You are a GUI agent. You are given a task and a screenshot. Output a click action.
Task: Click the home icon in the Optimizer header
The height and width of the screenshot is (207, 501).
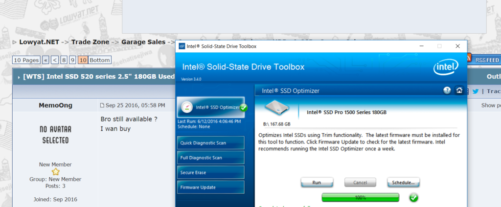pyautogui.click(x=459, y=90)
